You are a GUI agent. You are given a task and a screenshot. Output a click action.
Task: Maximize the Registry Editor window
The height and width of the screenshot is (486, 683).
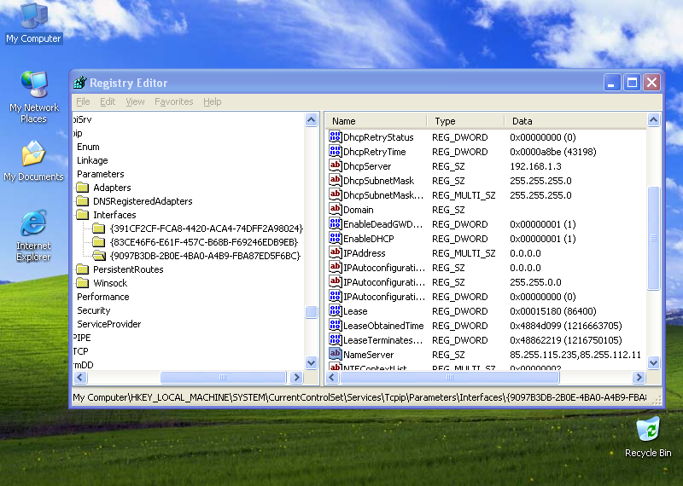pos(632,82)
